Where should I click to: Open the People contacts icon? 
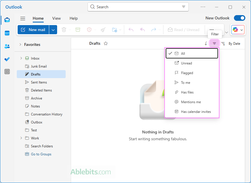coord(7,46)
